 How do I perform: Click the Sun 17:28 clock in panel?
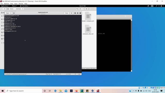pyautogui.click(x=82, y=6)
